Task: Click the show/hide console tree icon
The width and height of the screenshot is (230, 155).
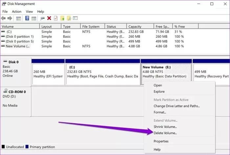Action: pyautogui.click(x=18, y=18)
